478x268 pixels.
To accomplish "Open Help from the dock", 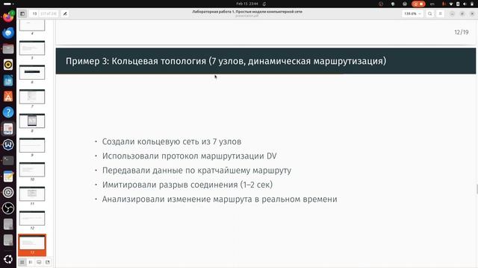I will coord(8,112).
